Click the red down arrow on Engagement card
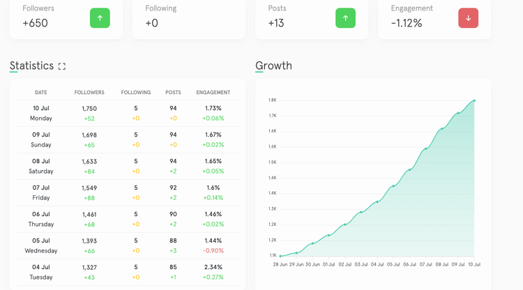 469,18
